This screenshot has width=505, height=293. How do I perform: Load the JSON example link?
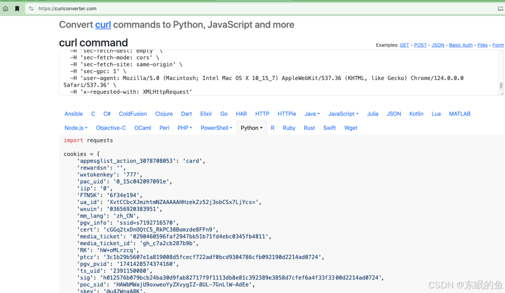pos(438,45)
